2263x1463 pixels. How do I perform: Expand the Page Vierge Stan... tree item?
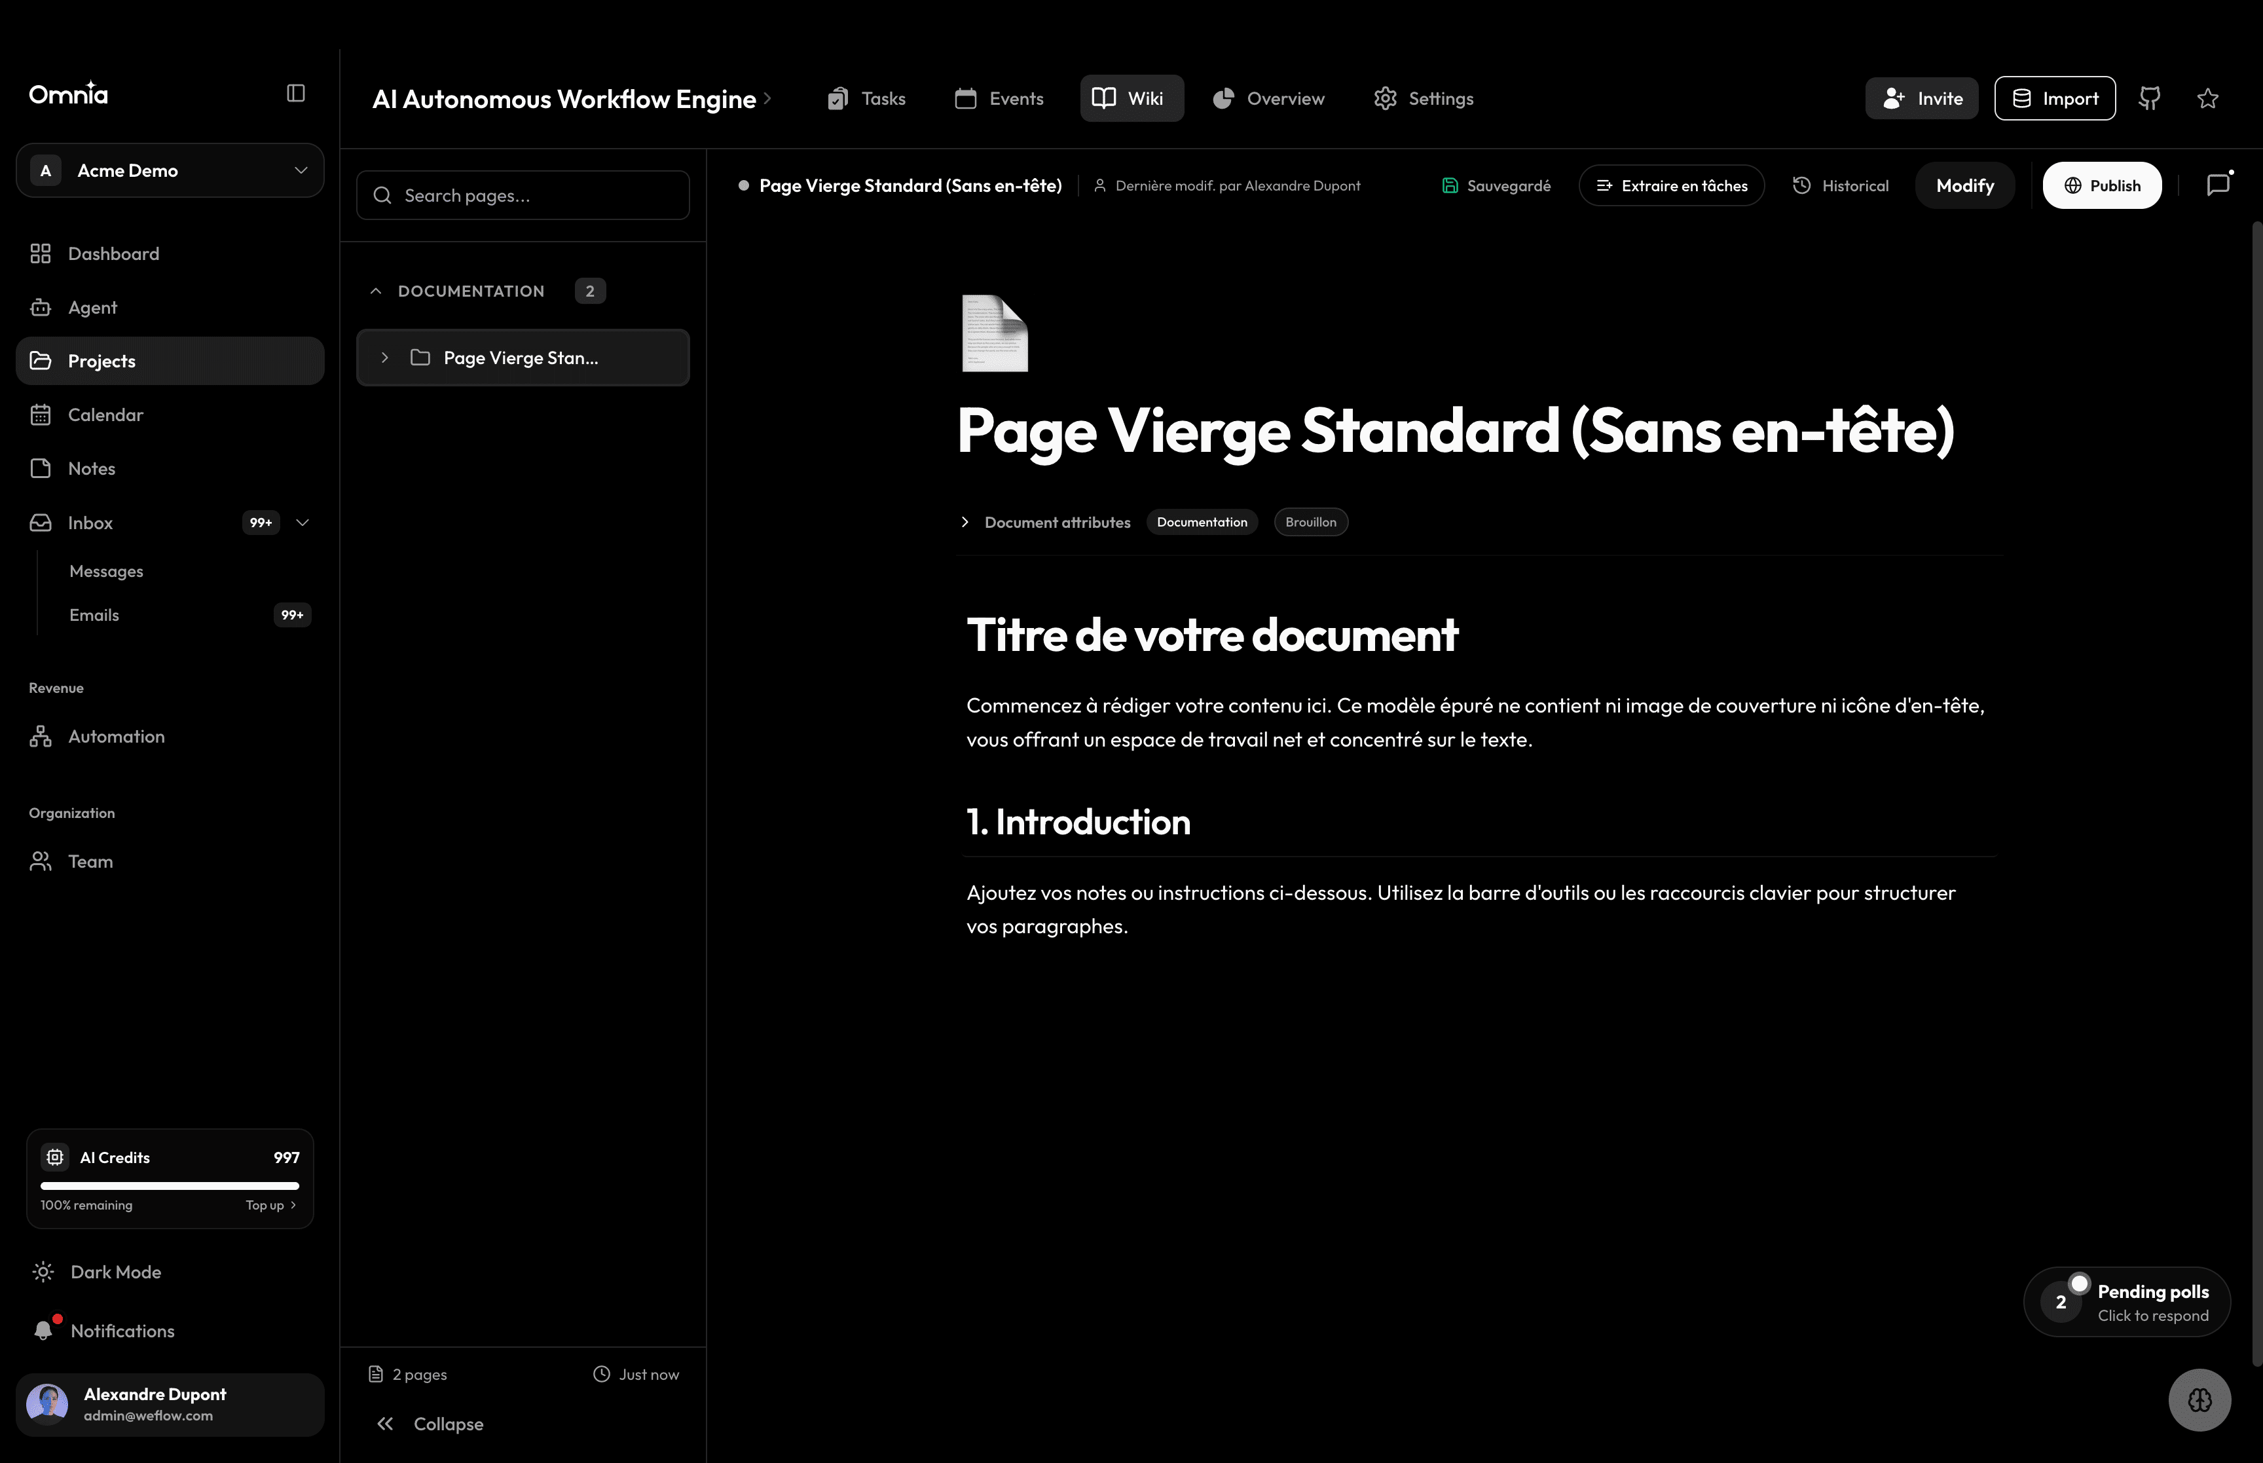[x=384, y=357]
